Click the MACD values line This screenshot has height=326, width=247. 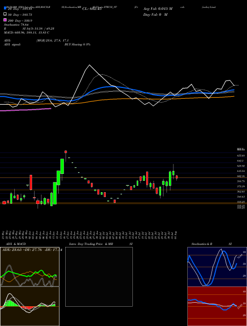click(27, 33)
